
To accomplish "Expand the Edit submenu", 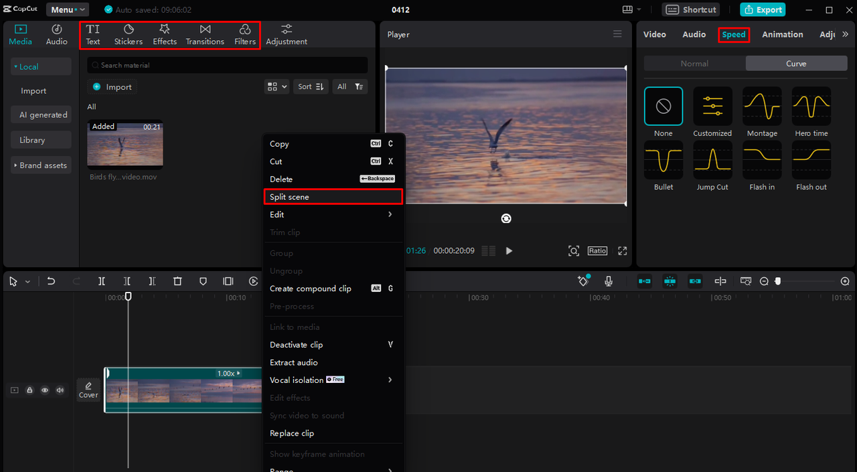I will (333, 214).
